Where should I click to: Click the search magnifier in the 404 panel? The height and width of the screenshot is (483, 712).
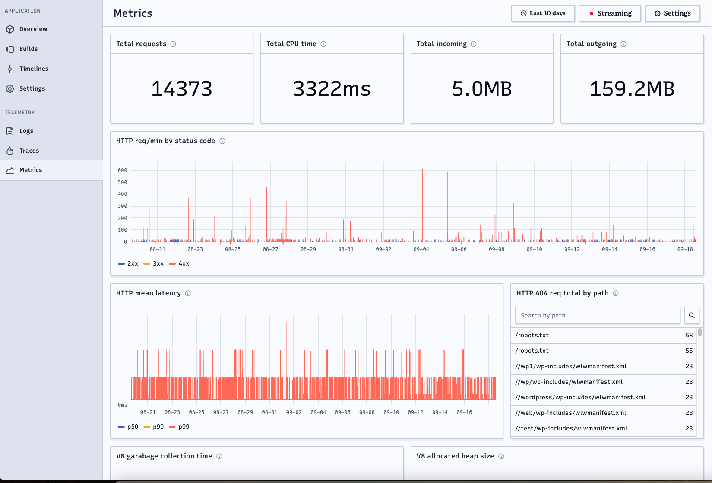[691, 315]
